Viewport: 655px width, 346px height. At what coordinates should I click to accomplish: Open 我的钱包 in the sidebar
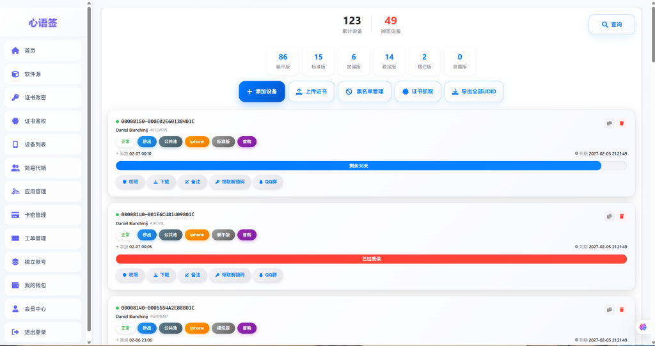tap(43, 285)
